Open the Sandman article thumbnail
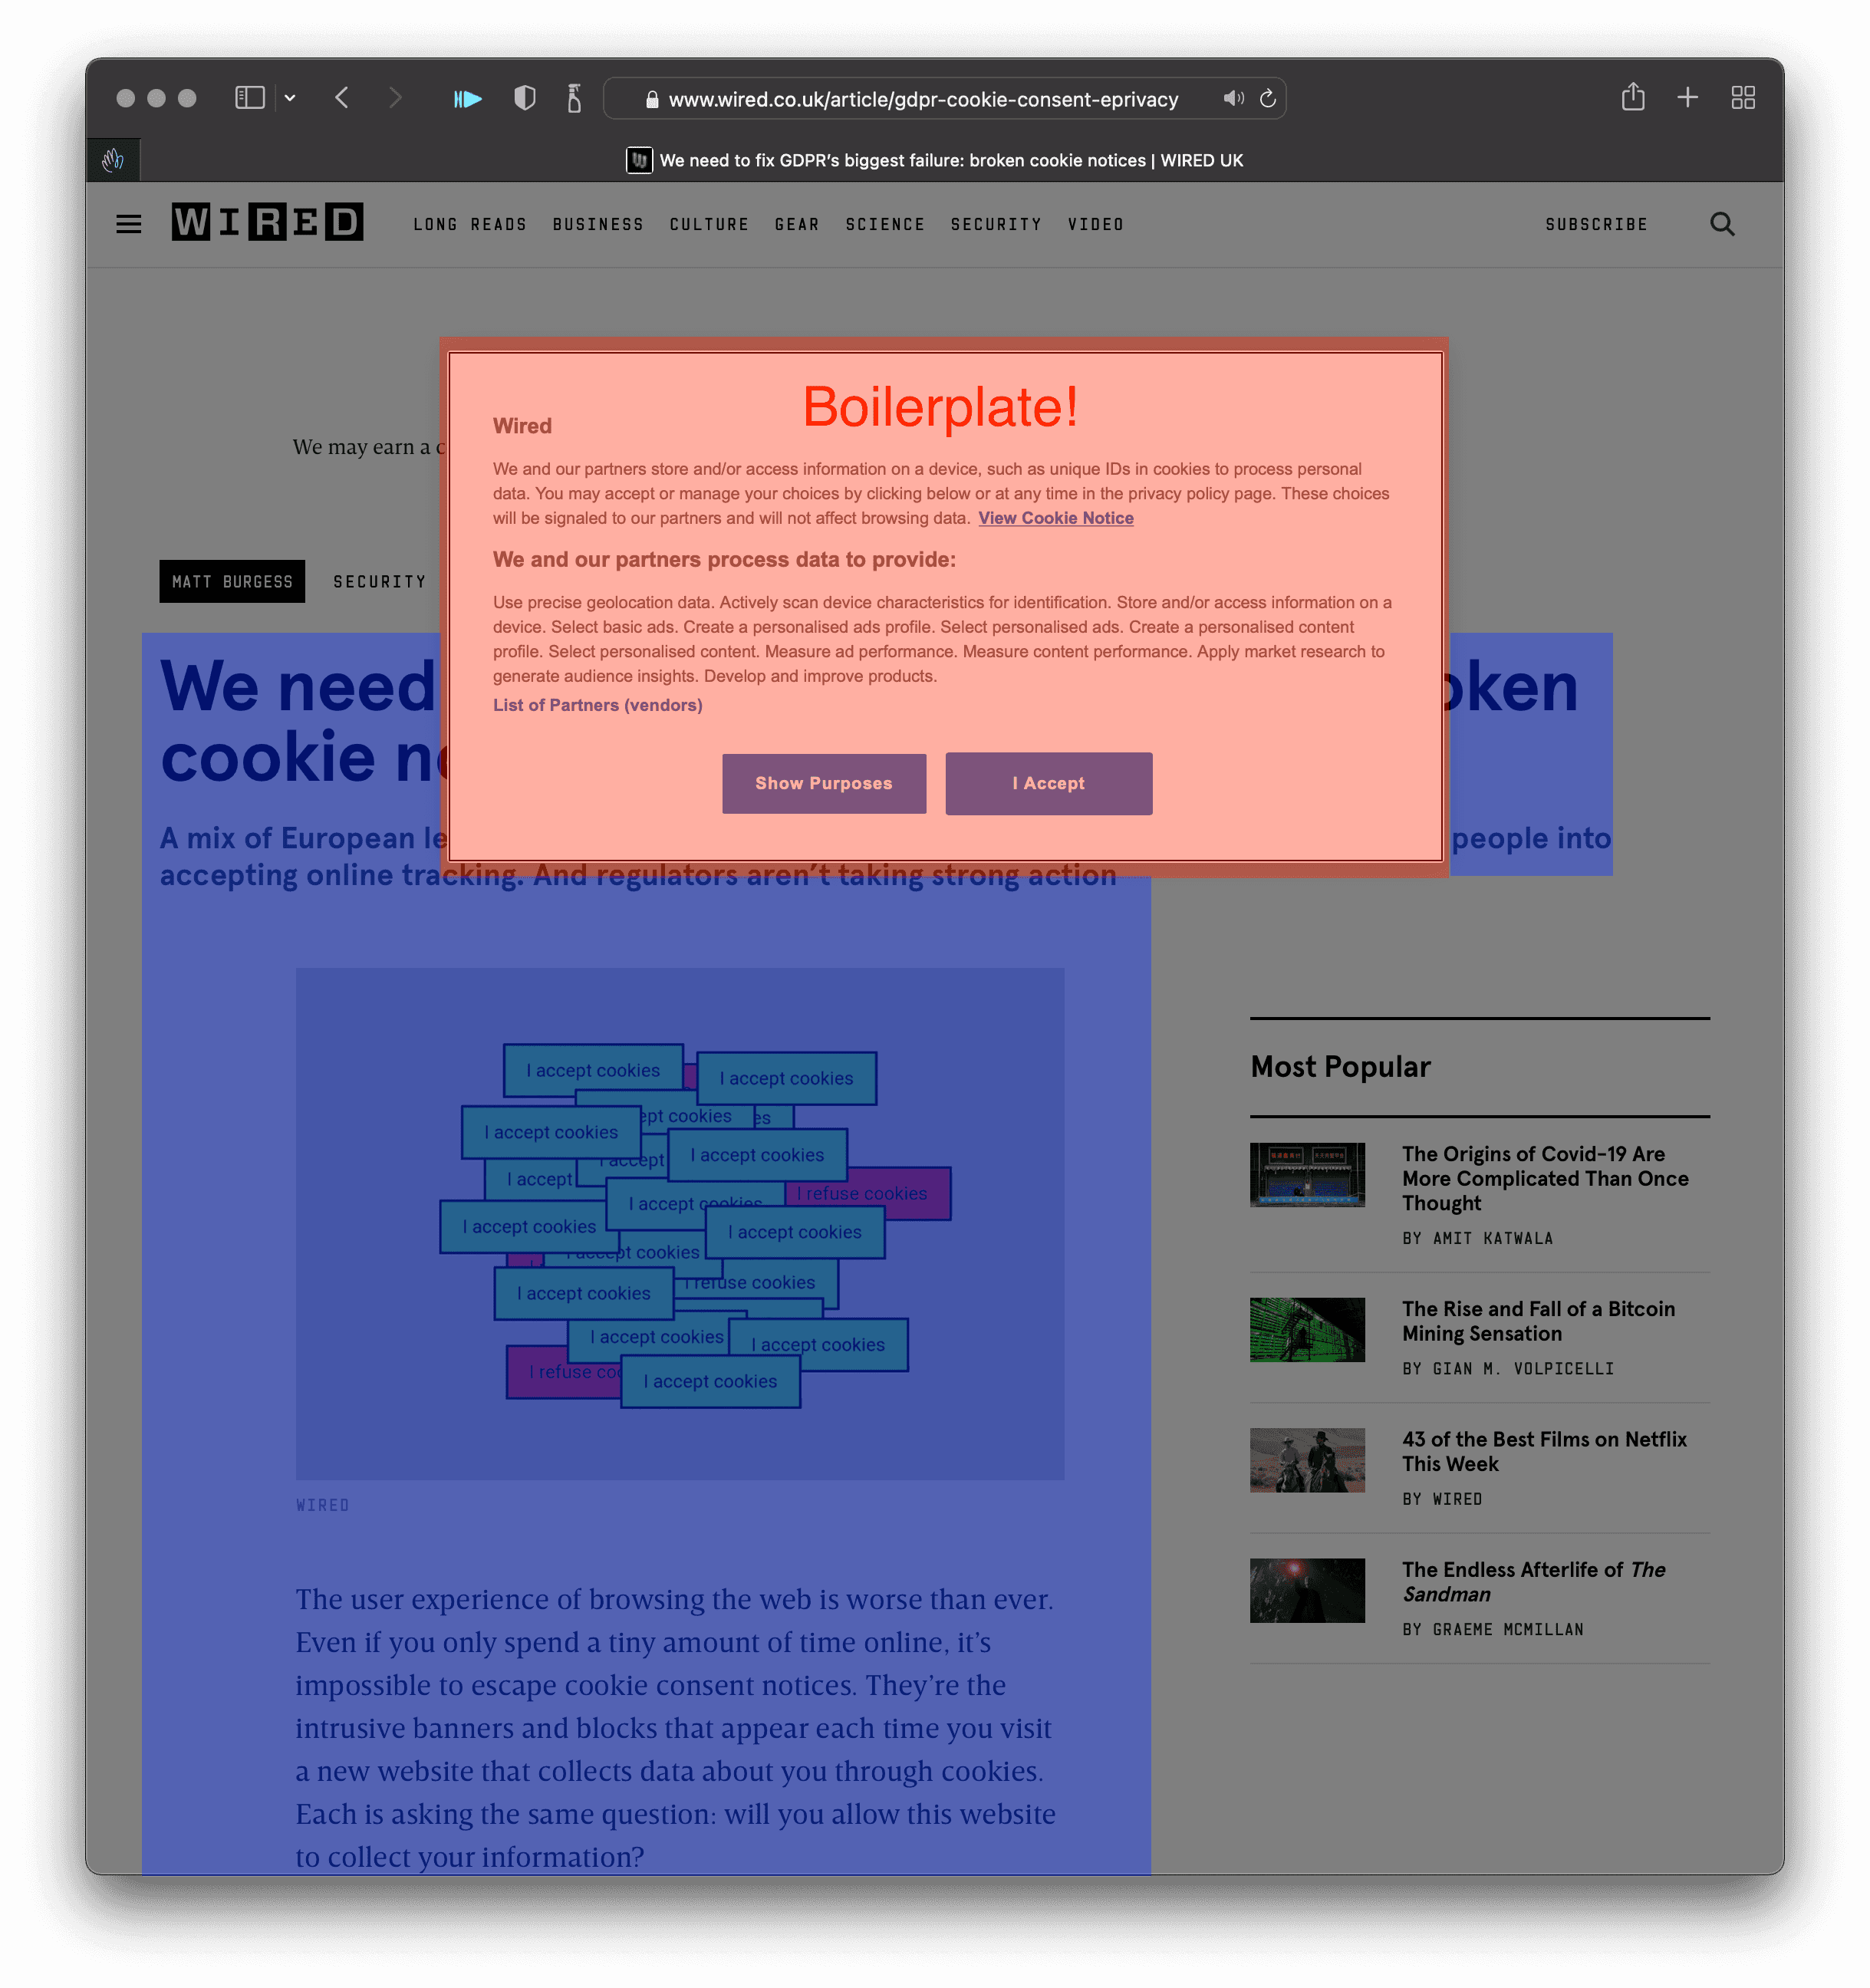Image resolution: width=1870 pixels, height=1988 pixels. (x=1307, y=1590)
